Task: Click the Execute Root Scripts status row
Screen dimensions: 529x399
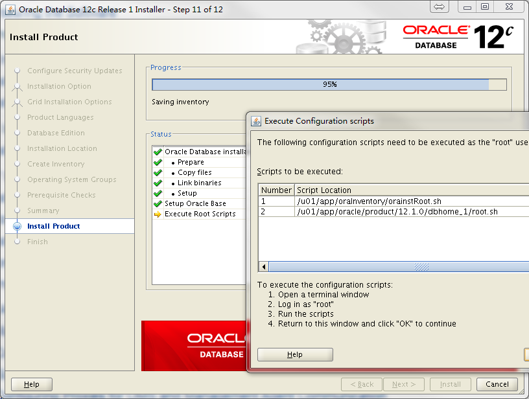Action: coord(200,214)
